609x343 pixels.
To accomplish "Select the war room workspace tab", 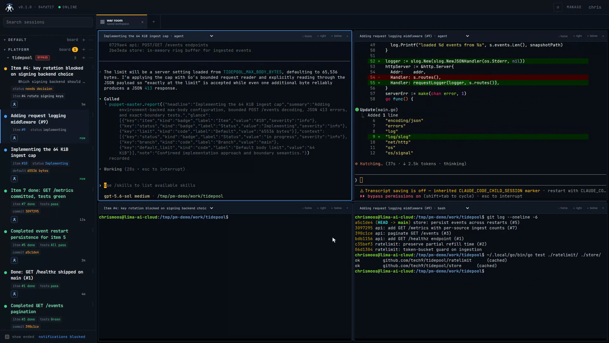I will [121, 22].
